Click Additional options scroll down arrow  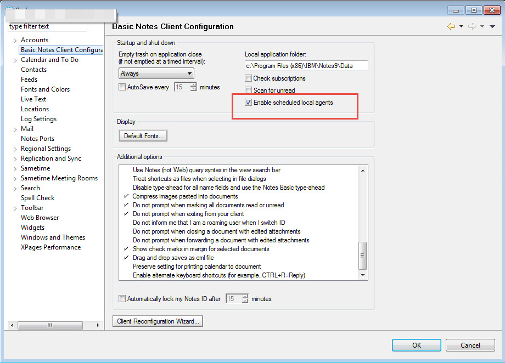pos(363,275)
